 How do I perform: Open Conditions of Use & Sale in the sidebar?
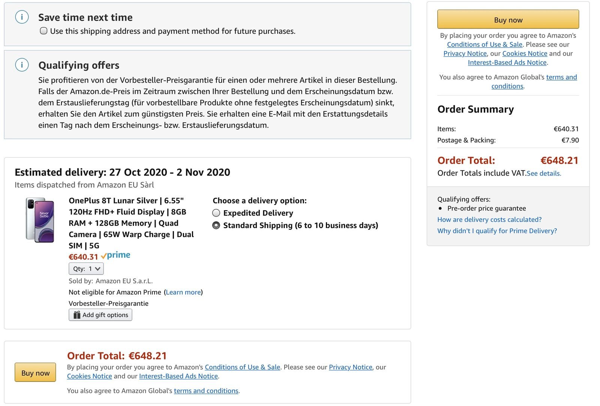(484, 44)
